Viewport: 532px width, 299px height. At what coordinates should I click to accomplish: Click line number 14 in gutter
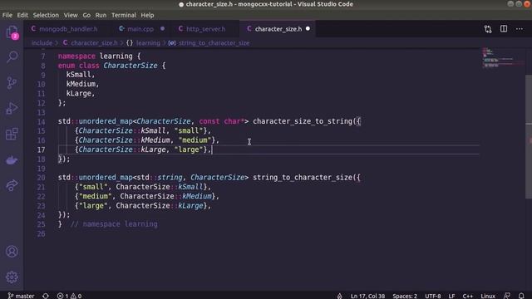(41, 122)
